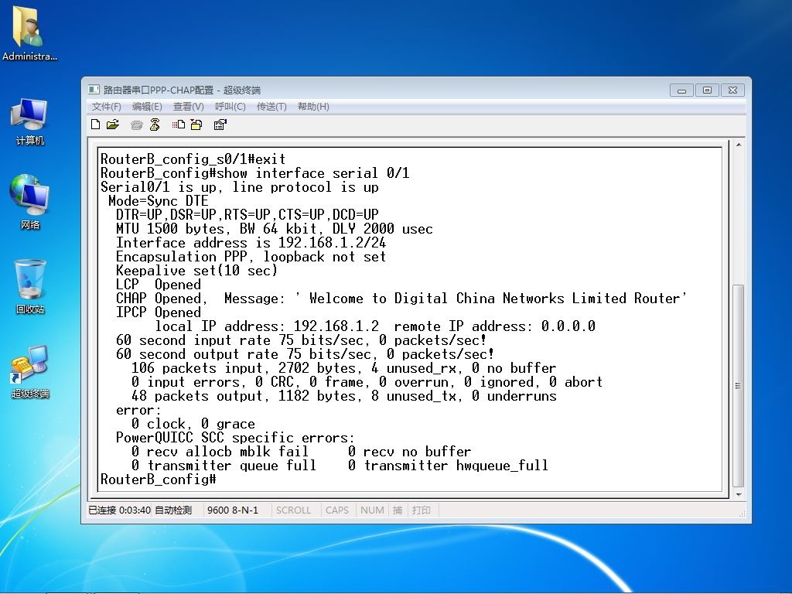792x594 pixels.
Task: Click the Call phone toolbar icon
Action: click(136, 125)
